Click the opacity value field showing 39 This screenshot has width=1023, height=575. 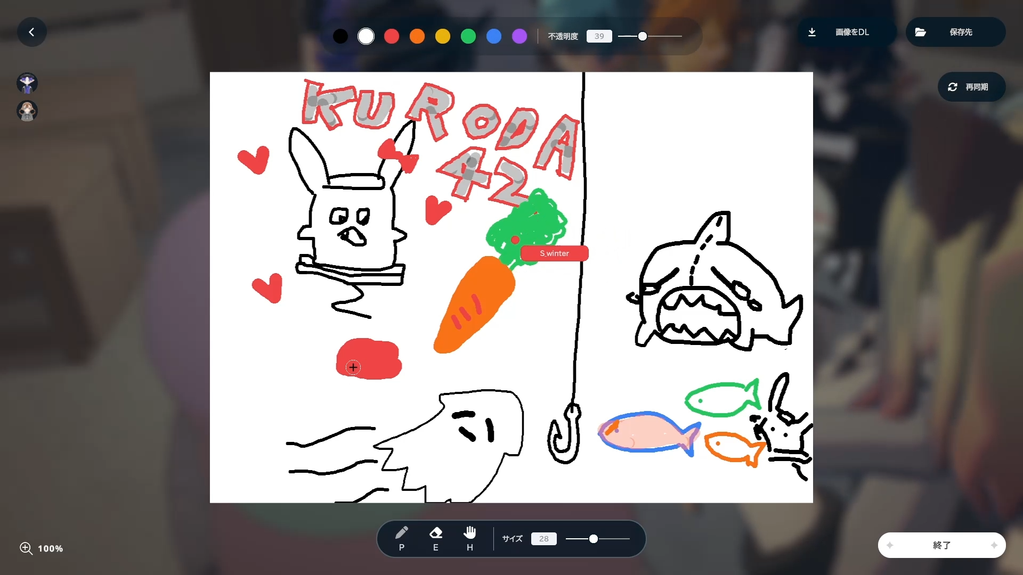point(599,36)
